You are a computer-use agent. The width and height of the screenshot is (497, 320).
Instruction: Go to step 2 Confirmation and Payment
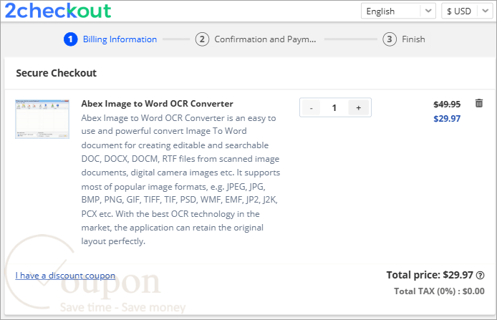click(x=256, y=39)
